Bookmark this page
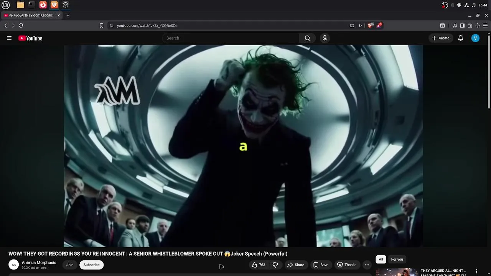 pos(101,26)
